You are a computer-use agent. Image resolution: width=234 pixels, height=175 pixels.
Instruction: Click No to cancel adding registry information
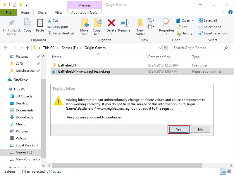pyautogui.click(x=200, y=129)
